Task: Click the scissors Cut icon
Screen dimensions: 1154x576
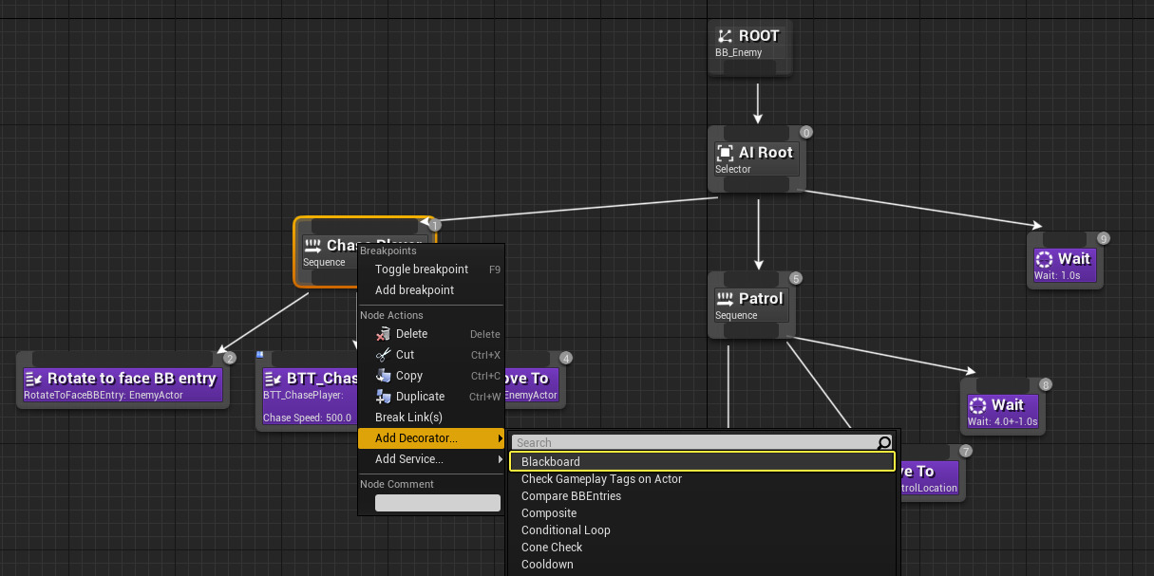Action: [384, 355]
